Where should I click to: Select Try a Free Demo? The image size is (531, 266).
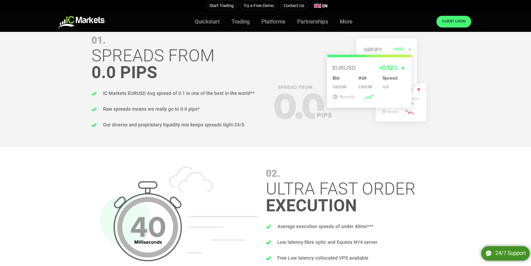[258, 6]
